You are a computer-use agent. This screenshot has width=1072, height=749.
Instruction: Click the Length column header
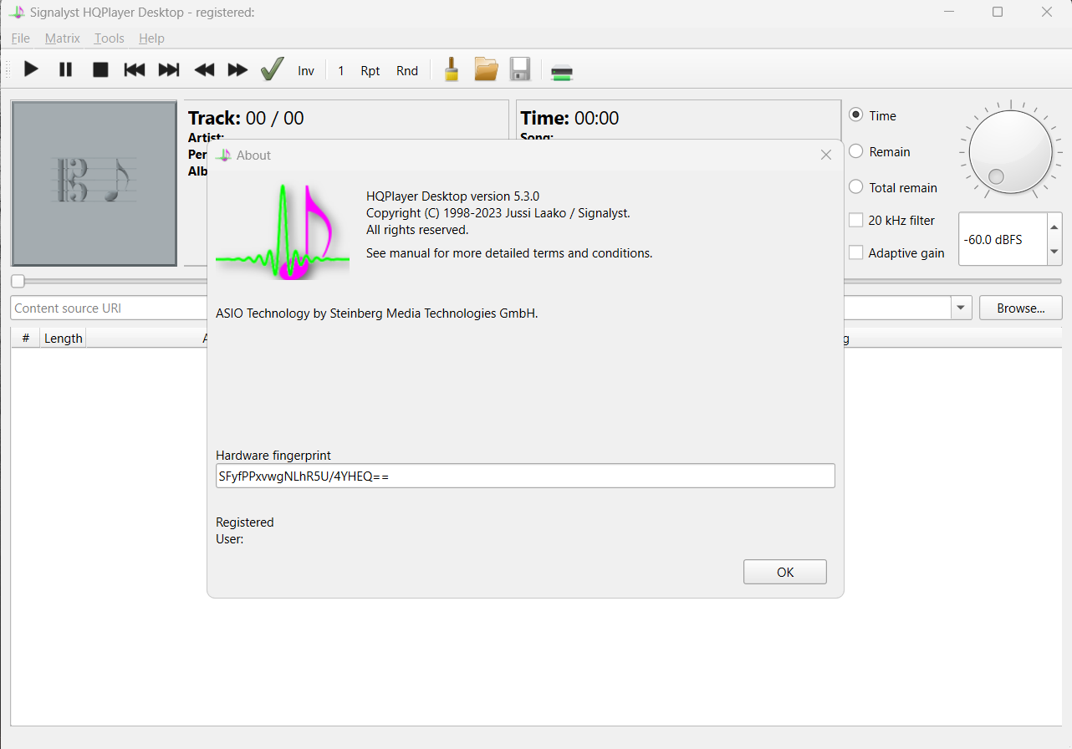[64, 338]
